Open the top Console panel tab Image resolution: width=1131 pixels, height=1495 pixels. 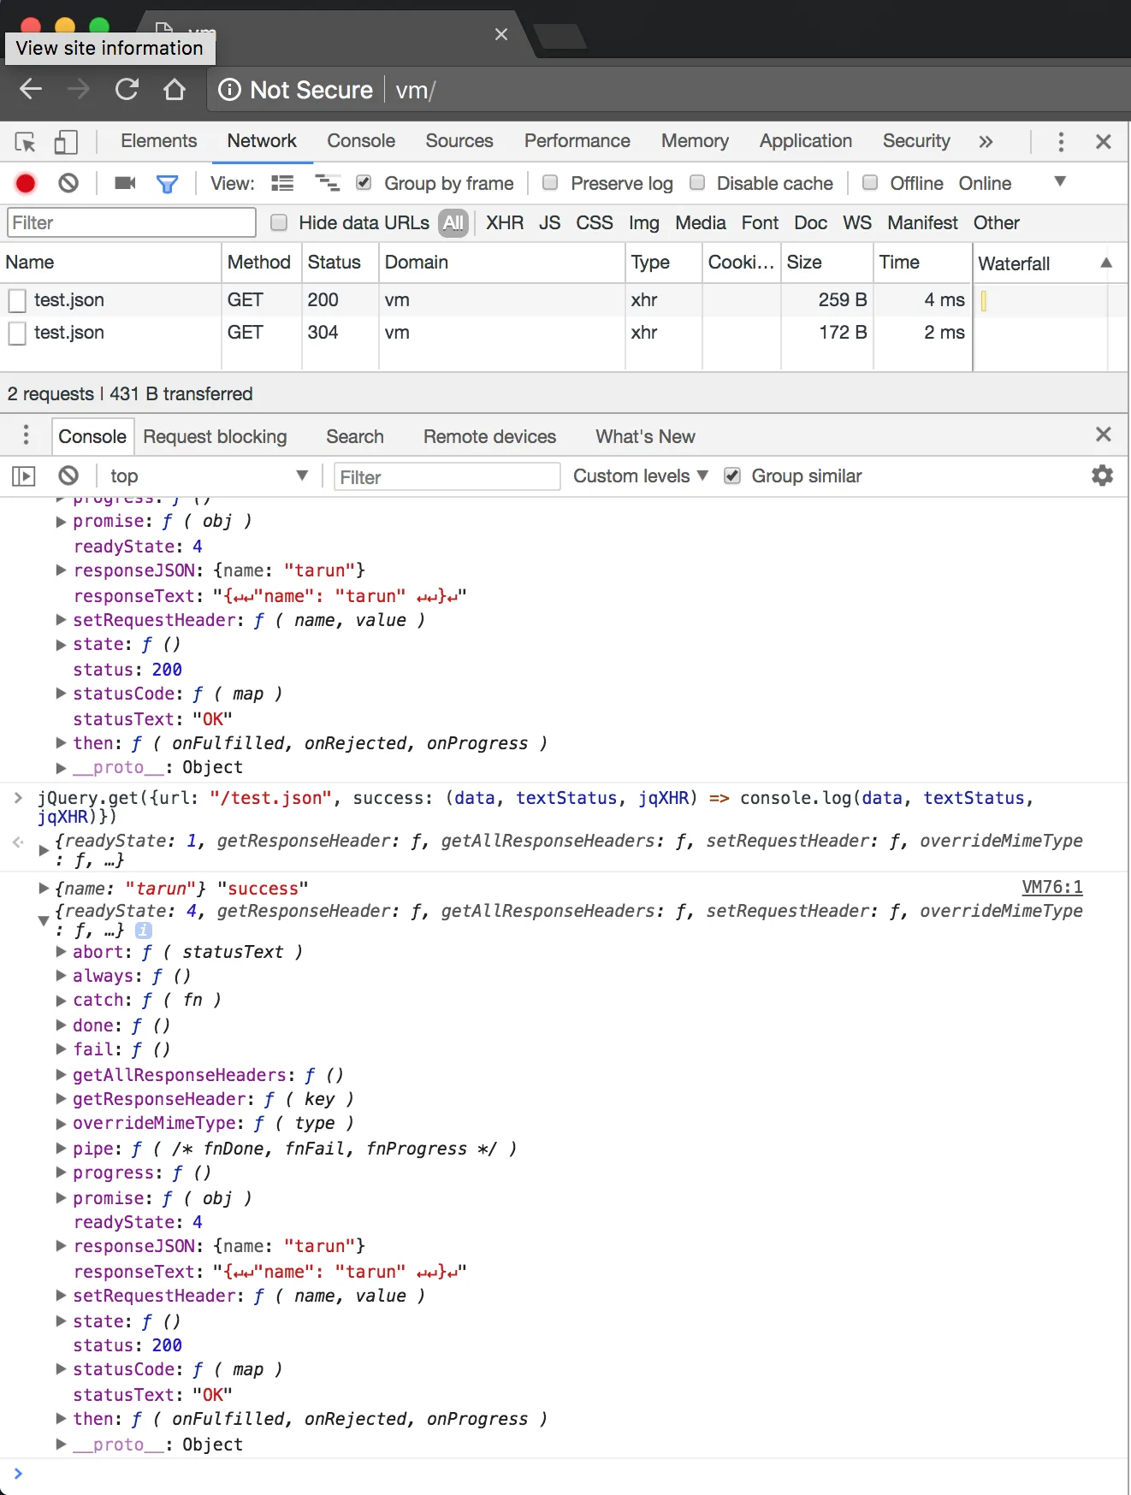coord(361,141)
